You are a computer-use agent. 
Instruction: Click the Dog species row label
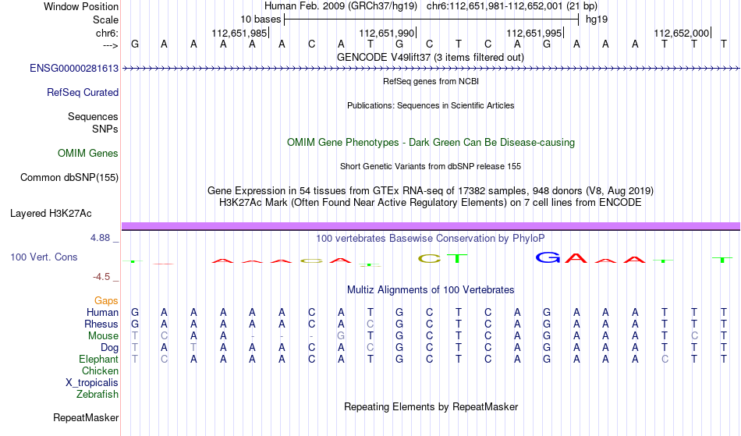(109, 348)
